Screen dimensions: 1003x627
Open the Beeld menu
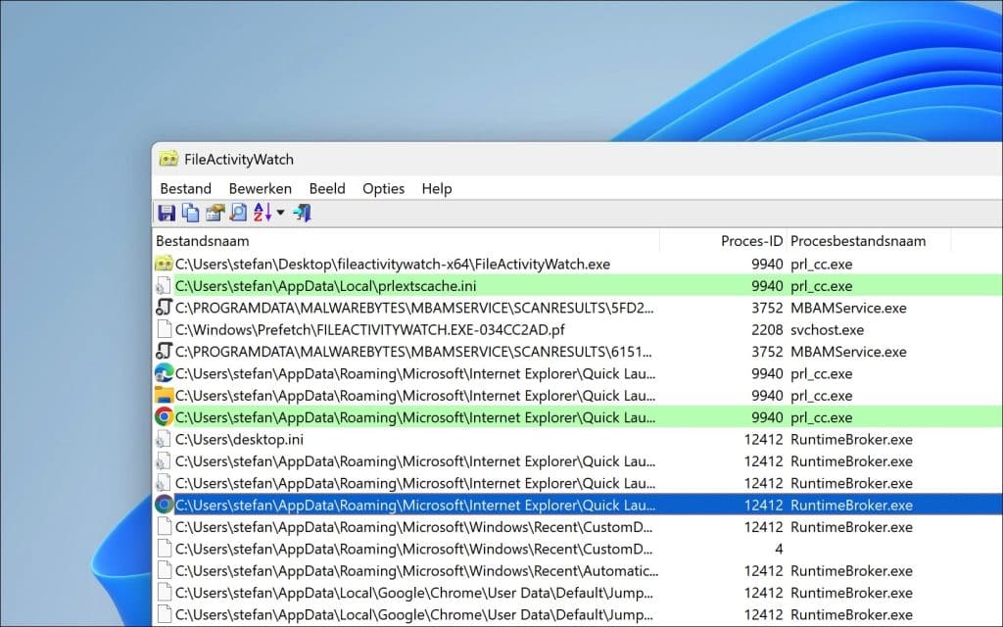(327, 189)
